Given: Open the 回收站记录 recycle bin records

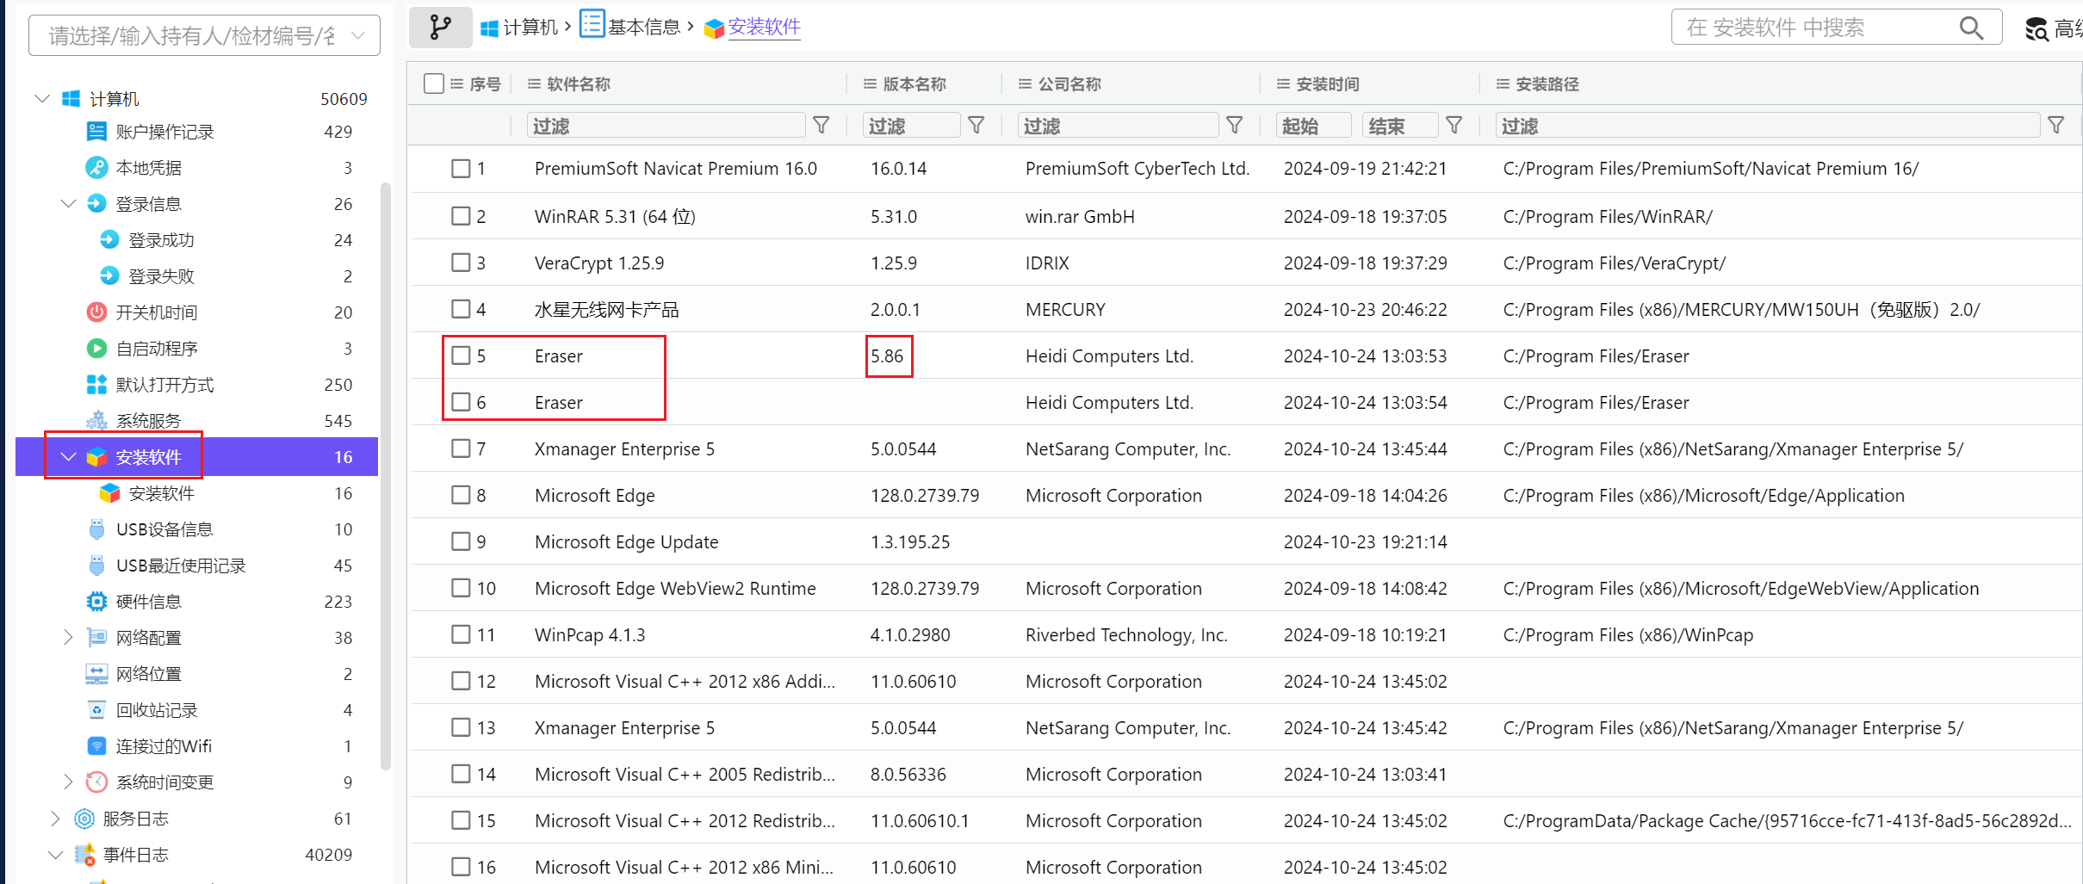Looking at the screenshot, I should (157, 710).
